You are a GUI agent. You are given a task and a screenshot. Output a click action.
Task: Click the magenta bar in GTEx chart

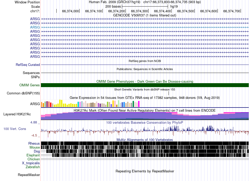pos(139,104)
